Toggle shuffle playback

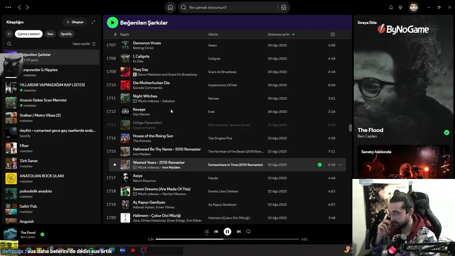point(207,231)
